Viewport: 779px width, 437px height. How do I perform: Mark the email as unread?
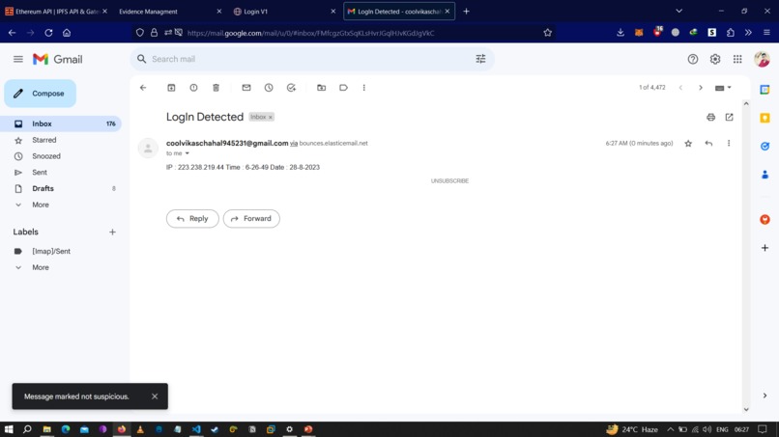(246, 88)
